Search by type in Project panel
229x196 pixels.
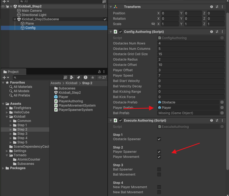[x=72, y=77]
